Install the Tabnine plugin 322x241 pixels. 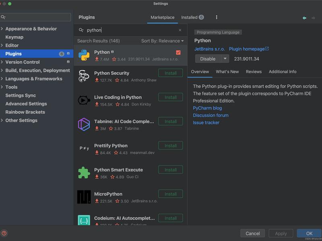point(170,121)
